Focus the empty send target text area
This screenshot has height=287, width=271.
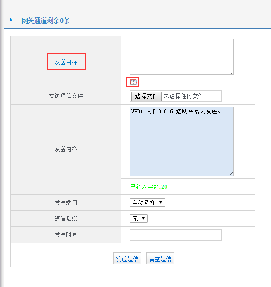point(182,56)
